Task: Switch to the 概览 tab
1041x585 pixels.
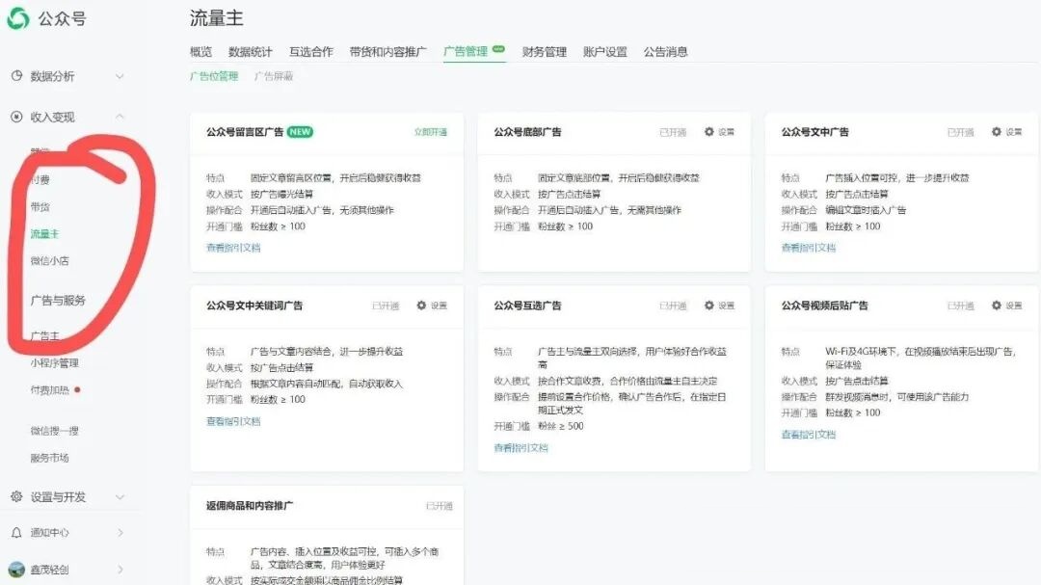Action: pos(201,52)
